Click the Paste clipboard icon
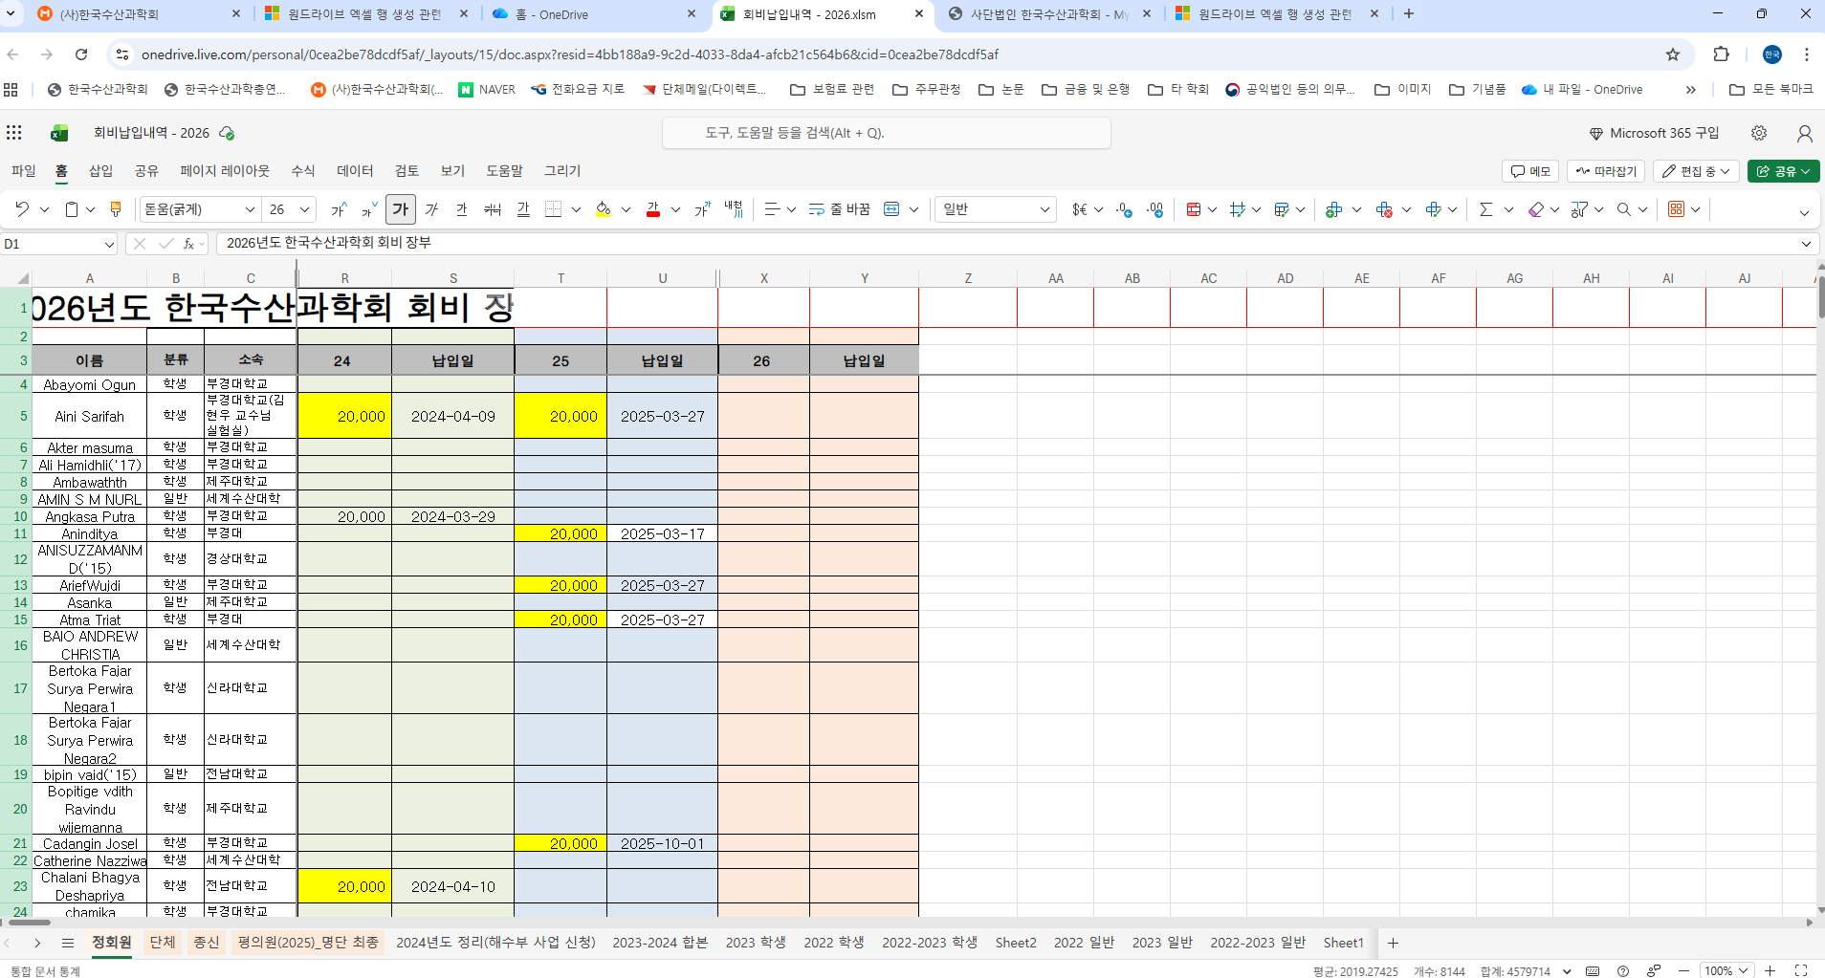 tap(72, 209)
